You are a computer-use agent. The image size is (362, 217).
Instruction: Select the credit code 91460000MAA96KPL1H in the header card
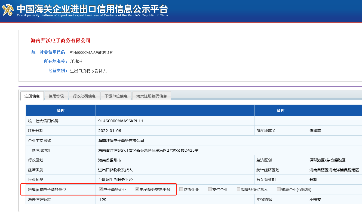[x=91, y=53]
